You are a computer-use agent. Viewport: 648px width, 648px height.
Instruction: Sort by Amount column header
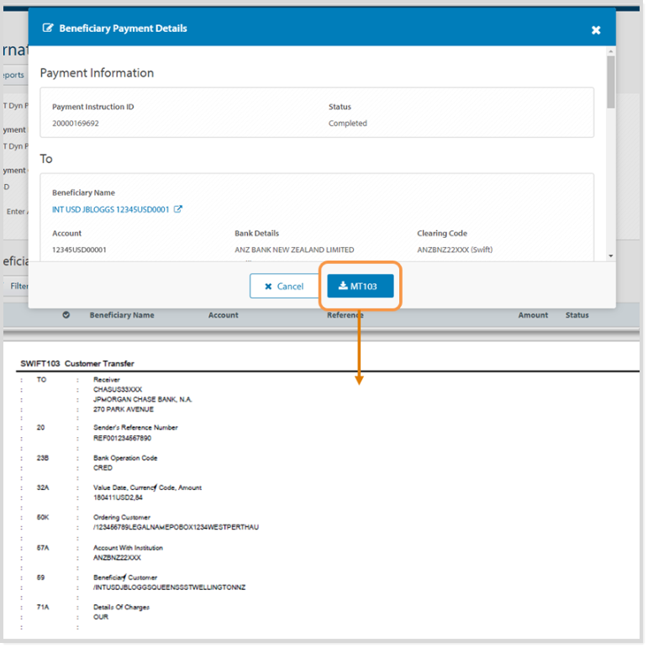(533, 316)
